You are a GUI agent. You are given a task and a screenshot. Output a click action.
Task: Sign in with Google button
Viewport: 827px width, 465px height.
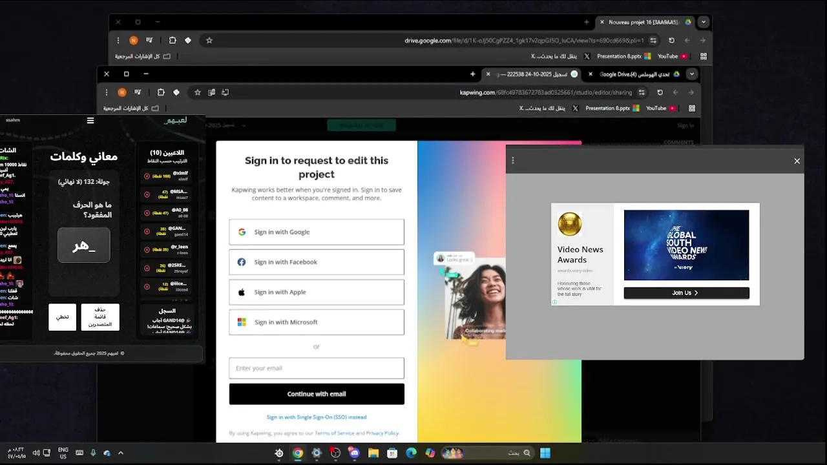point(317,232)
